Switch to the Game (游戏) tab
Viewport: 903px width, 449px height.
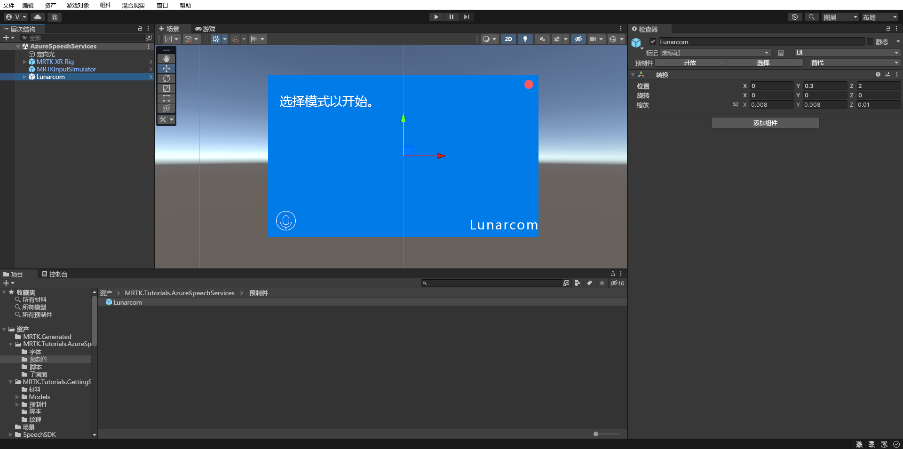[x=206, y=29]
